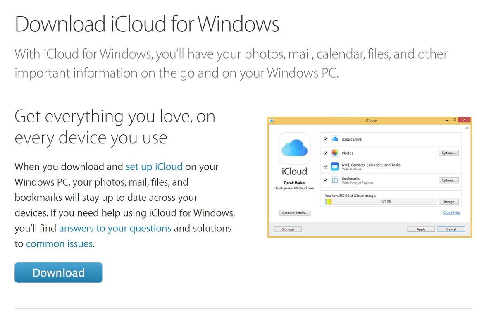Select the iCloud Drive cloud icon

(x=334, y=139)
